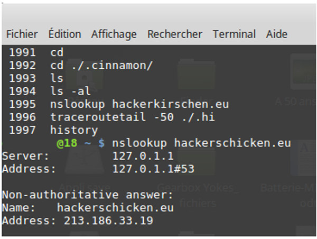Click the 127.0.1.1#53 address text
317x239 pixels.
153,169
